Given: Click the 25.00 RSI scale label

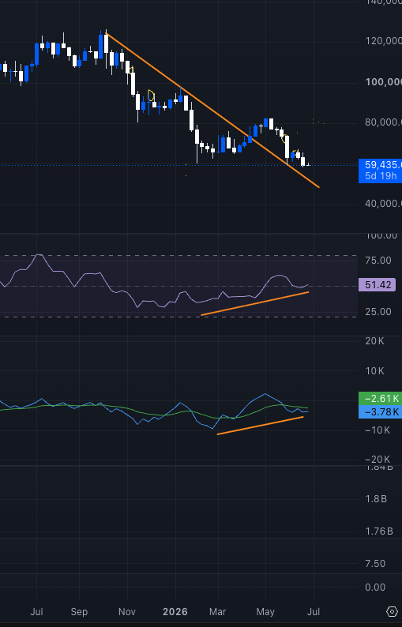Looking at the screenshot, I should coord(378,311).
